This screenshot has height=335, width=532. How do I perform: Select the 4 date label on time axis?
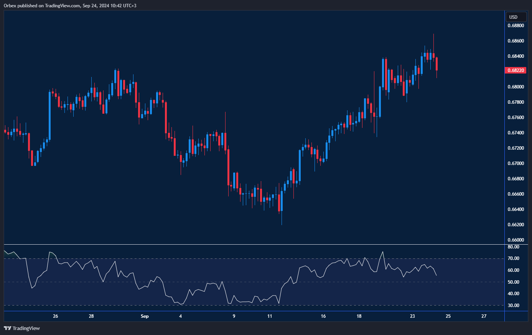(180, 316)
